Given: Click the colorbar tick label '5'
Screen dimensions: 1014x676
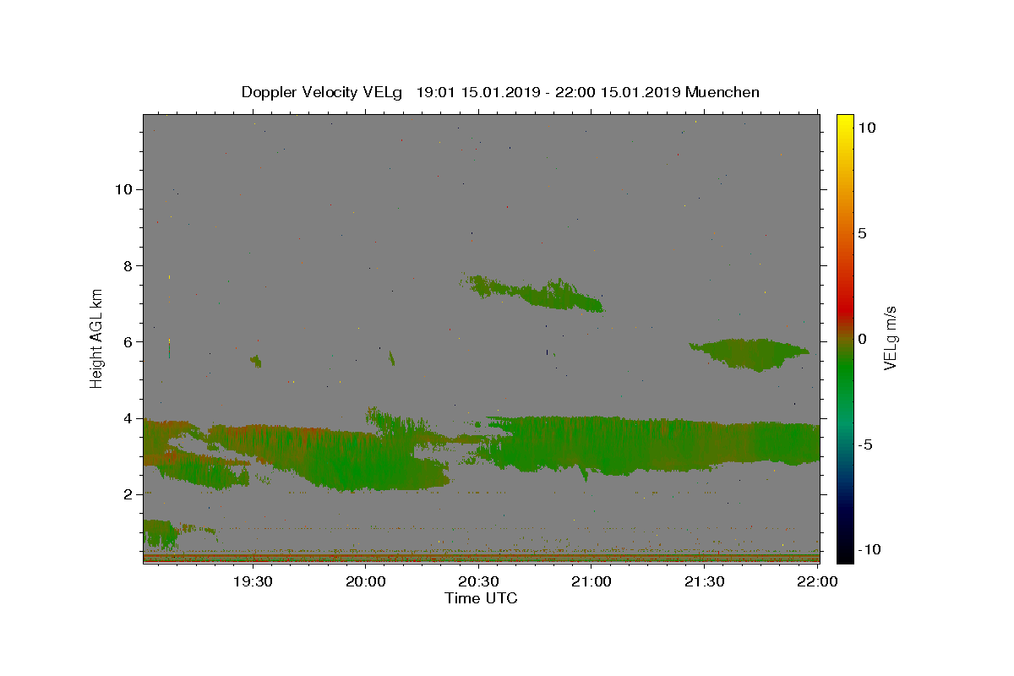Looking at the screenshot, I should tap(862, 232).
